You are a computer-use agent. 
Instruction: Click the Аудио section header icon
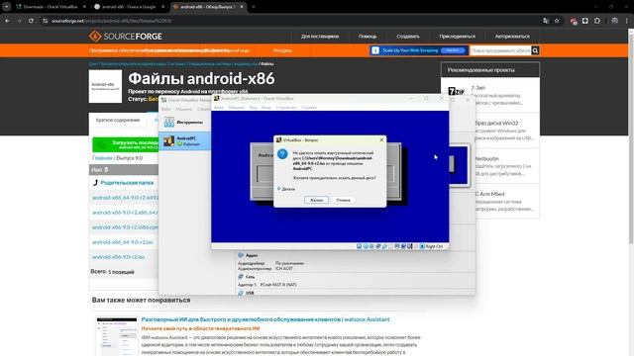(x=241, y=255)
